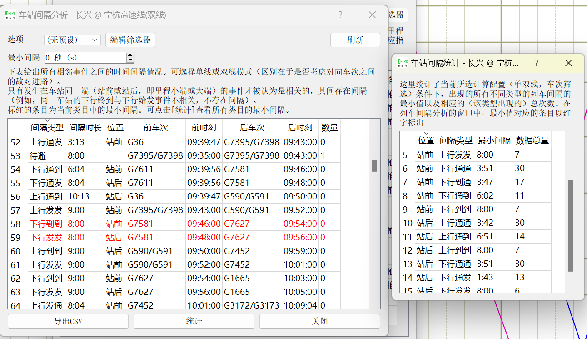Click 上行发发 in row 57

point(47,210)
